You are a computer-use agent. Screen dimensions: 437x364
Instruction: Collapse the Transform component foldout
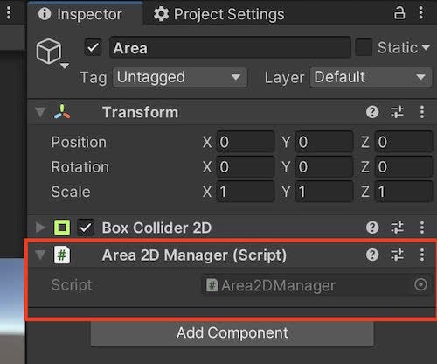[x=40, y=112]
